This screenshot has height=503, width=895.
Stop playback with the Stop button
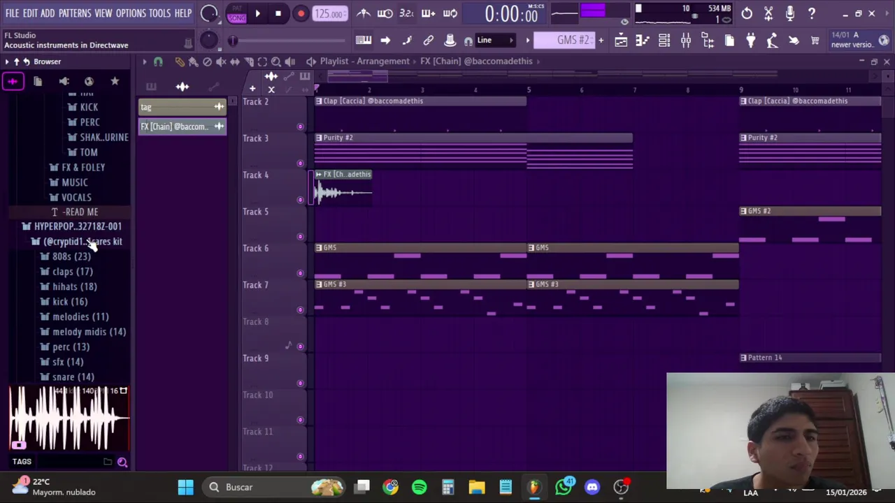pos(278,13)
